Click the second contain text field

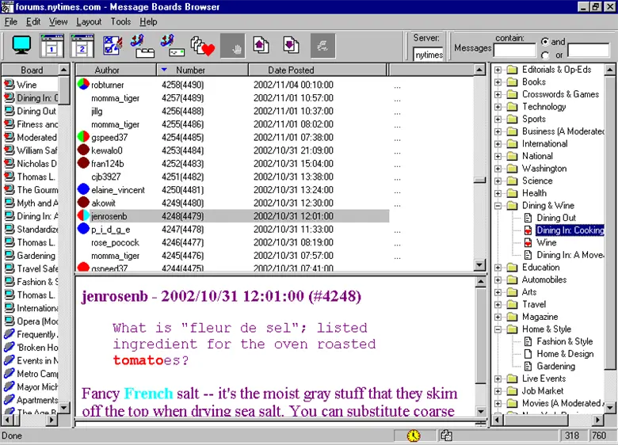[x=588, y=51]
